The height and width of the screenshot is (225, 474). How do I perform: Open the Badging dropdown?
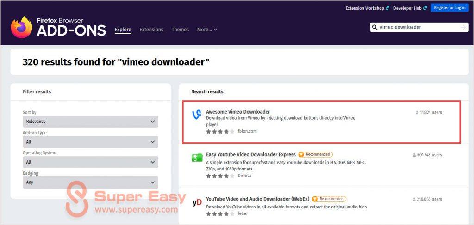[x=90, y=182]
